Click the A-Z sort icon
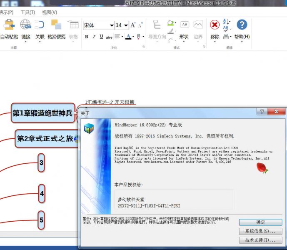The width and height of the screenshot is (287, 250). [226, 22]
